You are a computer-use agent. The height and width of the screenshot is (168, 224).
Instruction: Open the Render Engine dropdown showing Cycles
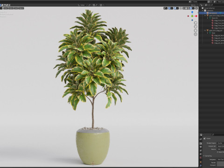point(221,143)
